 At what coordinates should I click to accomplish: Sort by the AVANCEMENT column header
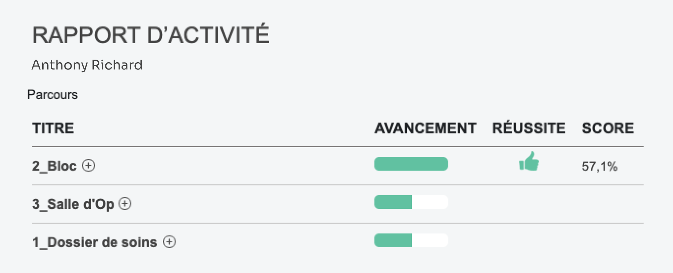click(x=425, y=128)
